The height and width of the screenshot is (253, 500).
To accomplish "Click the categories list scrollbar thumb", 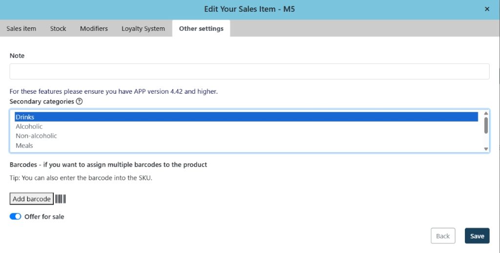I will tap(486, 125).
